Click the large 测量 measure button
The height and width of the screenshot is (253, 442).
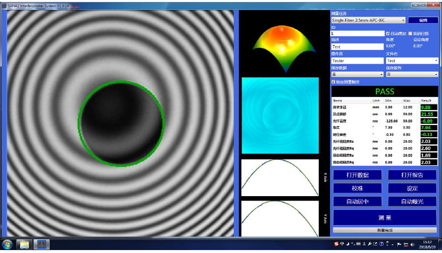(385, 217)
